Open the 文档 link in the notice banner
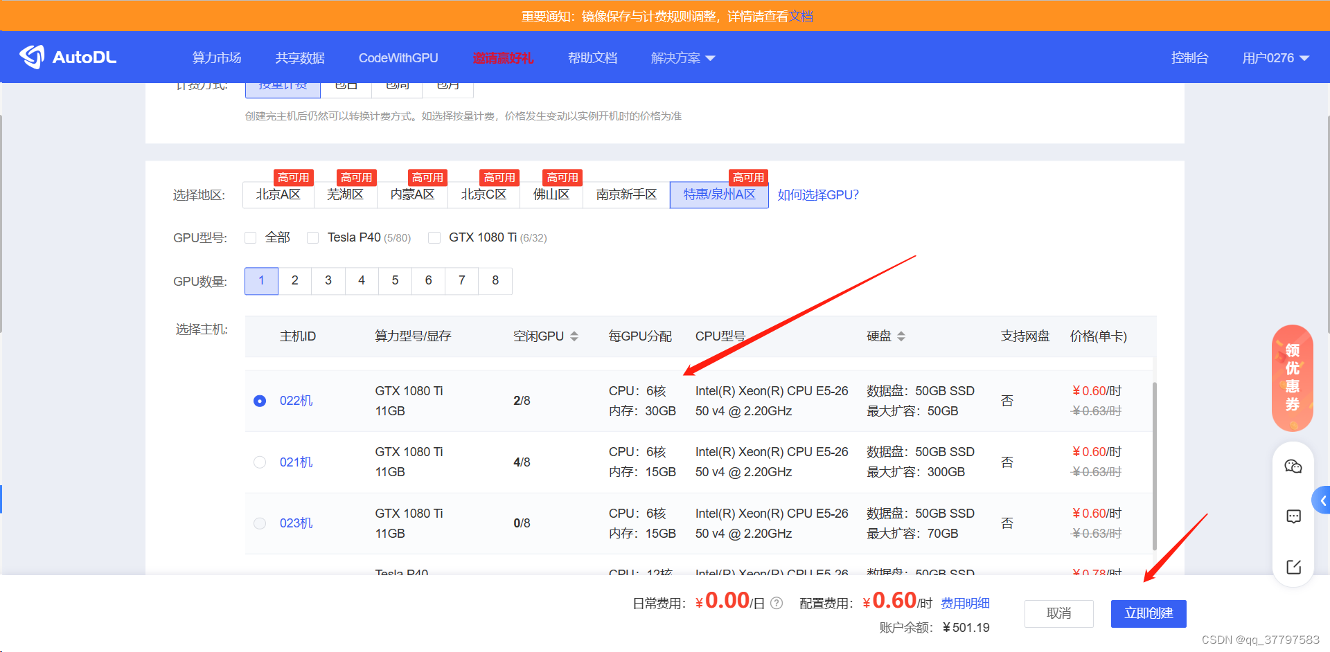Image resolution: width=1330 pixels, height=652 pixels. tap(801, 16)
